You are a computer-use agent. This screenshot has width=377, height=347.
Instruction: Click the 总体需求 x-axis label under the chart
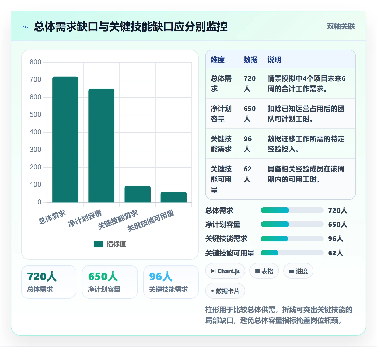tap(52, 217)
